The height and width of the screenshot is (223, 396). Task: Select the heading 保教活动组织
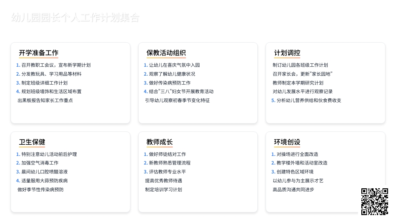tap(166, 53)
